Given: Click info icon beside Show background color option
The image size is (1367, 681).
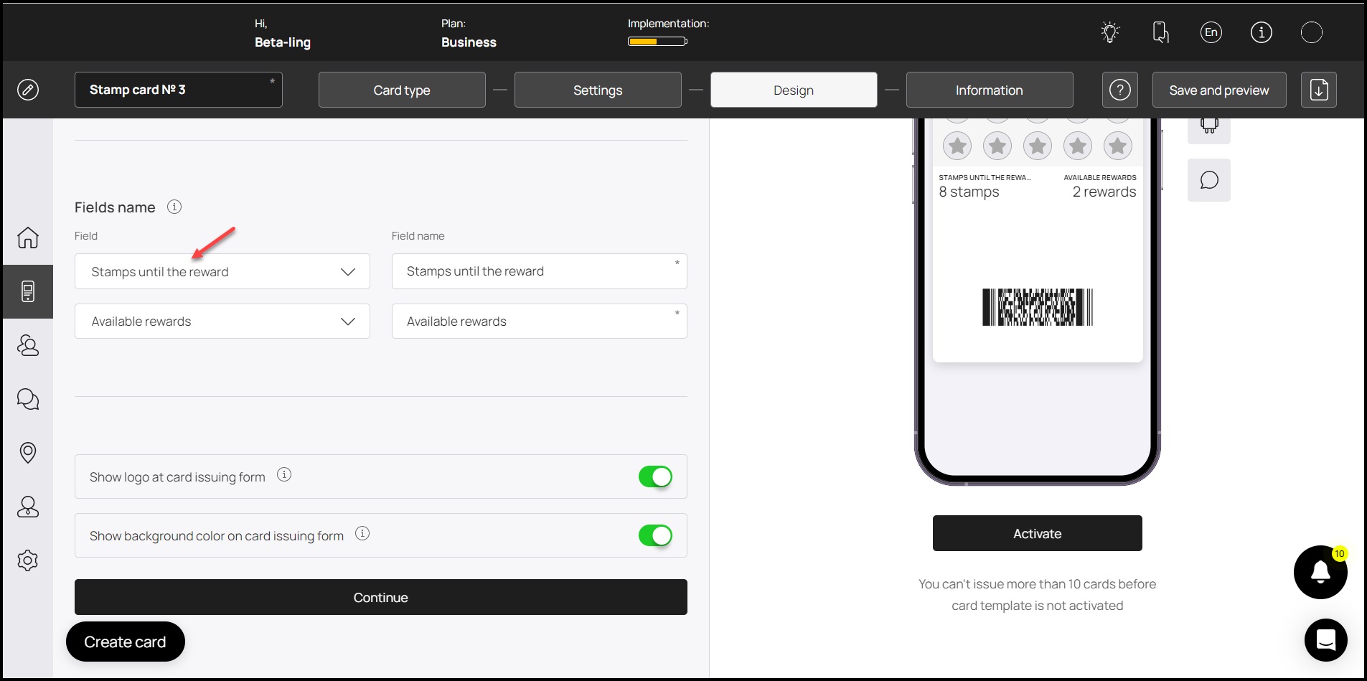Looking at the screenshot, I should point(362,533).
